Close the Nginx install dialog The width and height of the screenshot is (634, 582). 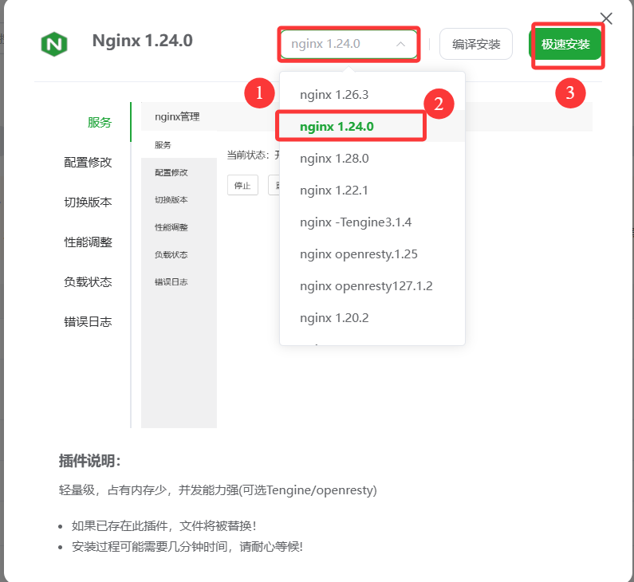point(606,18)
